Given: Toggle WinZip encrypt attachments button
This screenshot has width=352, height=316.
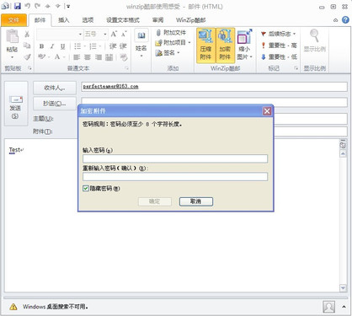Looking at the screenshot, I should coord(225,45).
